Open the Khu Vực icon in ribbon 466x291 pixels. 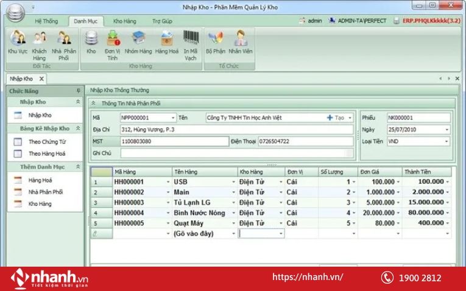pos(17,40)
